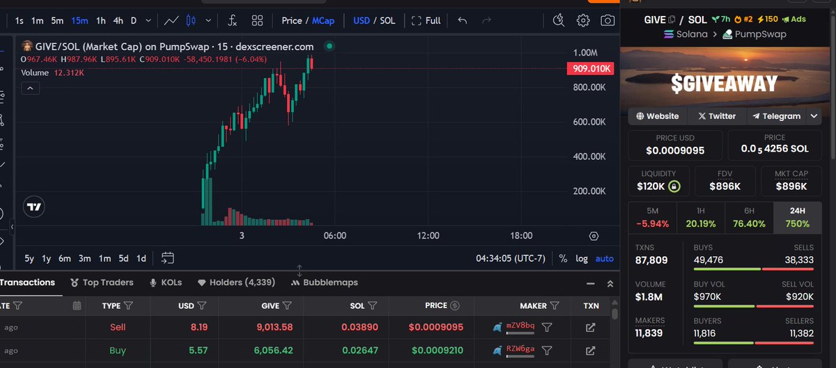This screenshot has height=368, width=836.
Task: Set chart range to 3m
Action: [x=84, y=258]
